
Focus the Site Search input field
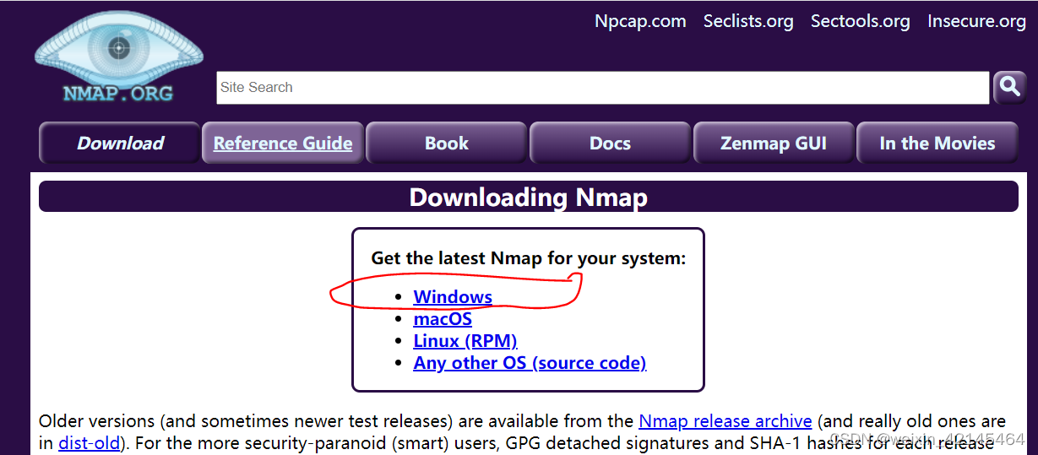602,88
